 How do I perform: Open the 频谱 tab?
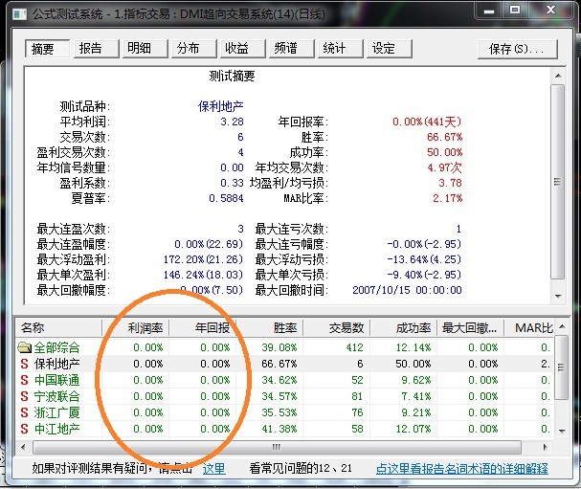292,49
